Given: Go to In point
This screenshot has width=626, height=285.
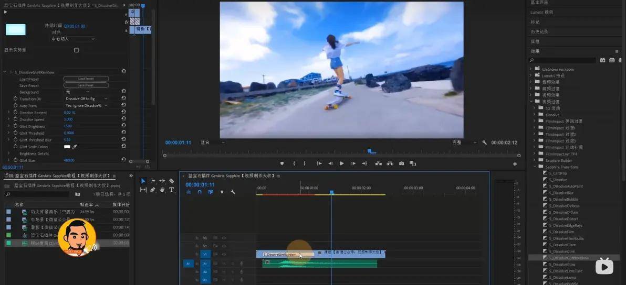Looking at the screenshot, I should 319,163.
